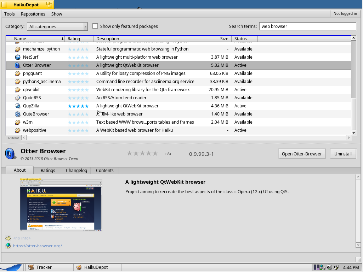Click the 'Not logged in' status label
This screenshot has width=363, height=272.
345,14
